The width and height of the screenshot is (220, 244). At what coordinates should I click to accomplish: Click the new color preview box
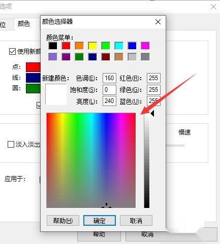click(x=56, y=94)
